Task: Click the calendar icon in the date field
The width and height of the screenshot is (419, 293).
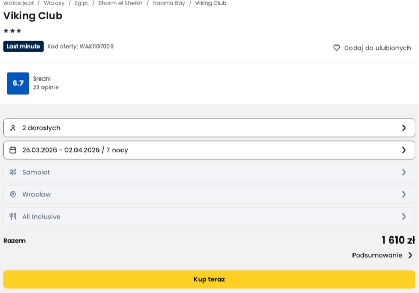Action: pos(13,150)
